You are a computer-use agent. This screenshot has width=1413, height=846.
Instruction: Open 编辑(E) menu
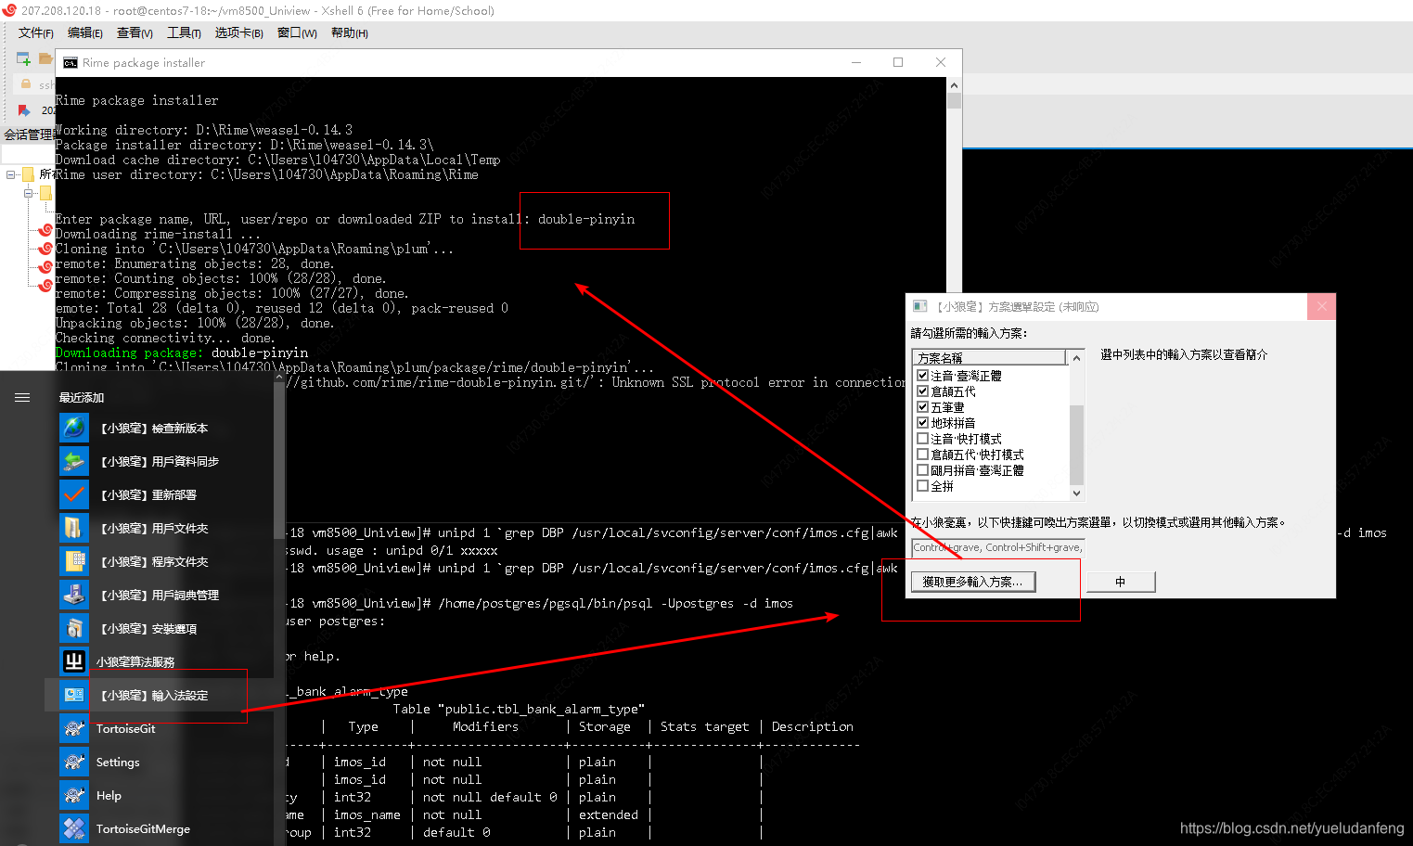[x=85, y=33]
